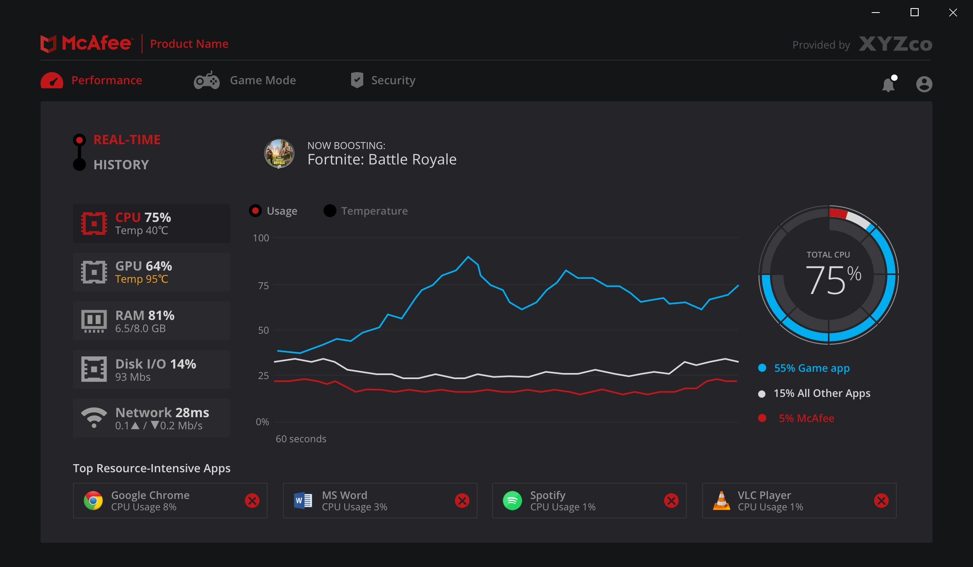Maximize the McAfee window
Screen dimensions: 973x567
[915, 13]
